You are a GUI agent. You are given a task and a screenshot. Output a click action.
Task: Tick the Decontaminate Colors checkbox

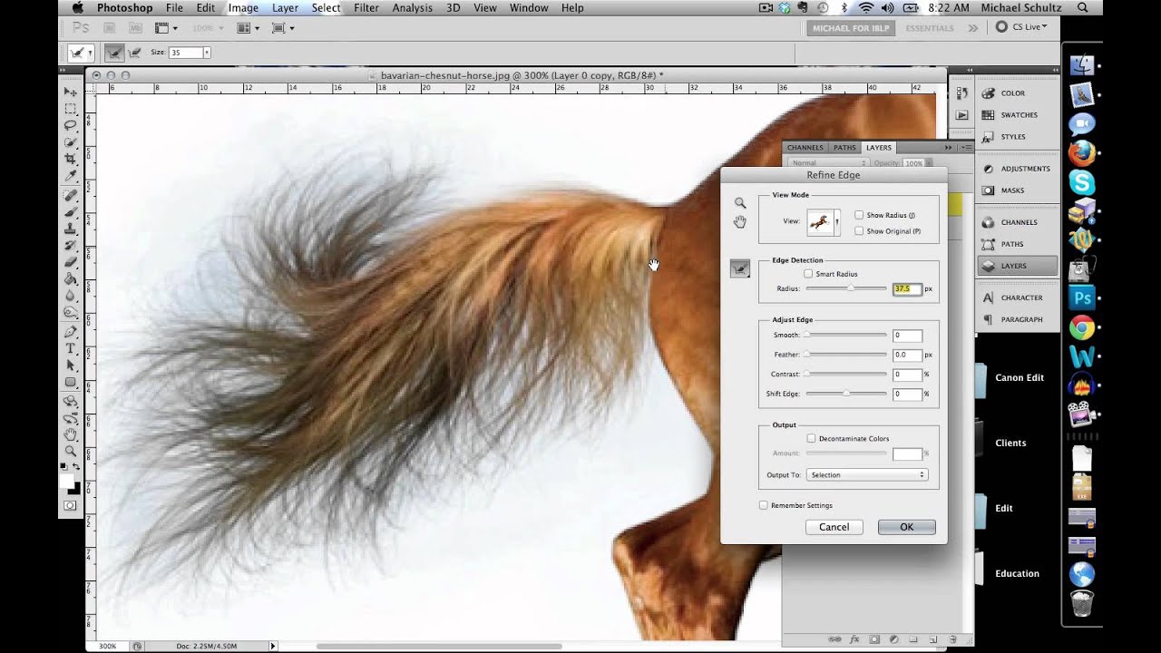[811, 438]
